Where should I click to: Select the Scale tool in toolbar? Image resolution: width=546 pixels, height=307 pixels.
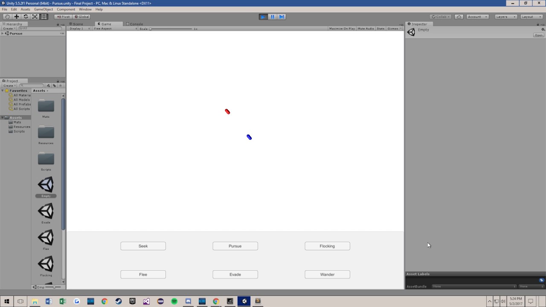pyautogui.click(x=35, y=17)
